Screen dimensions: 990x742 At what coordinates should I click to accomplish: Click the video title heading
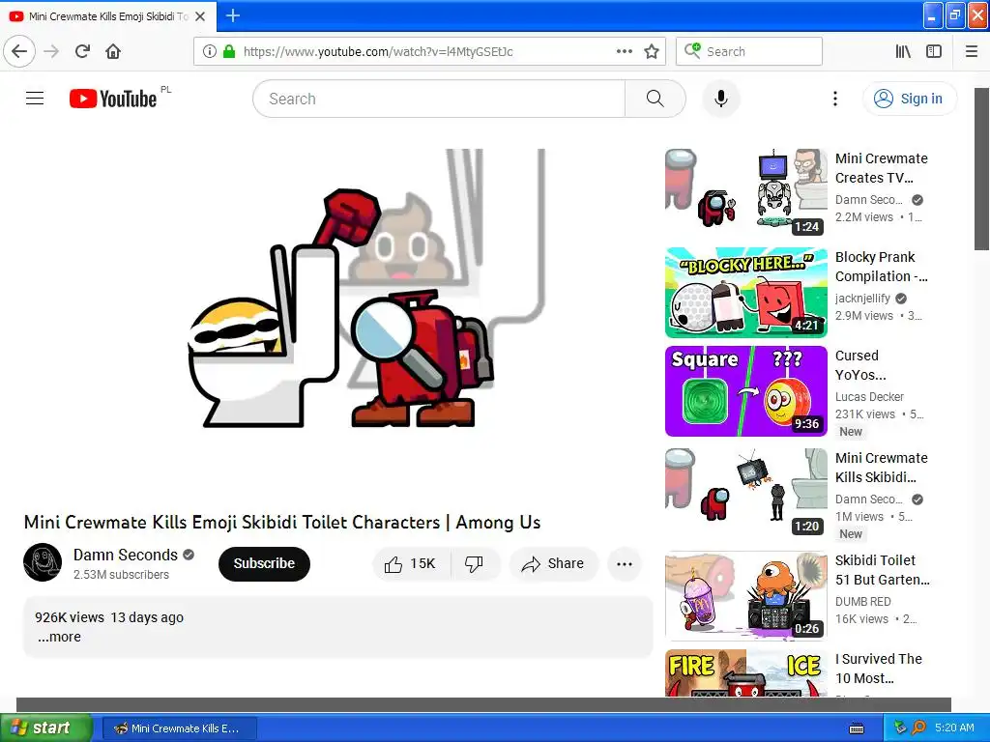click(x=282, y=523)
